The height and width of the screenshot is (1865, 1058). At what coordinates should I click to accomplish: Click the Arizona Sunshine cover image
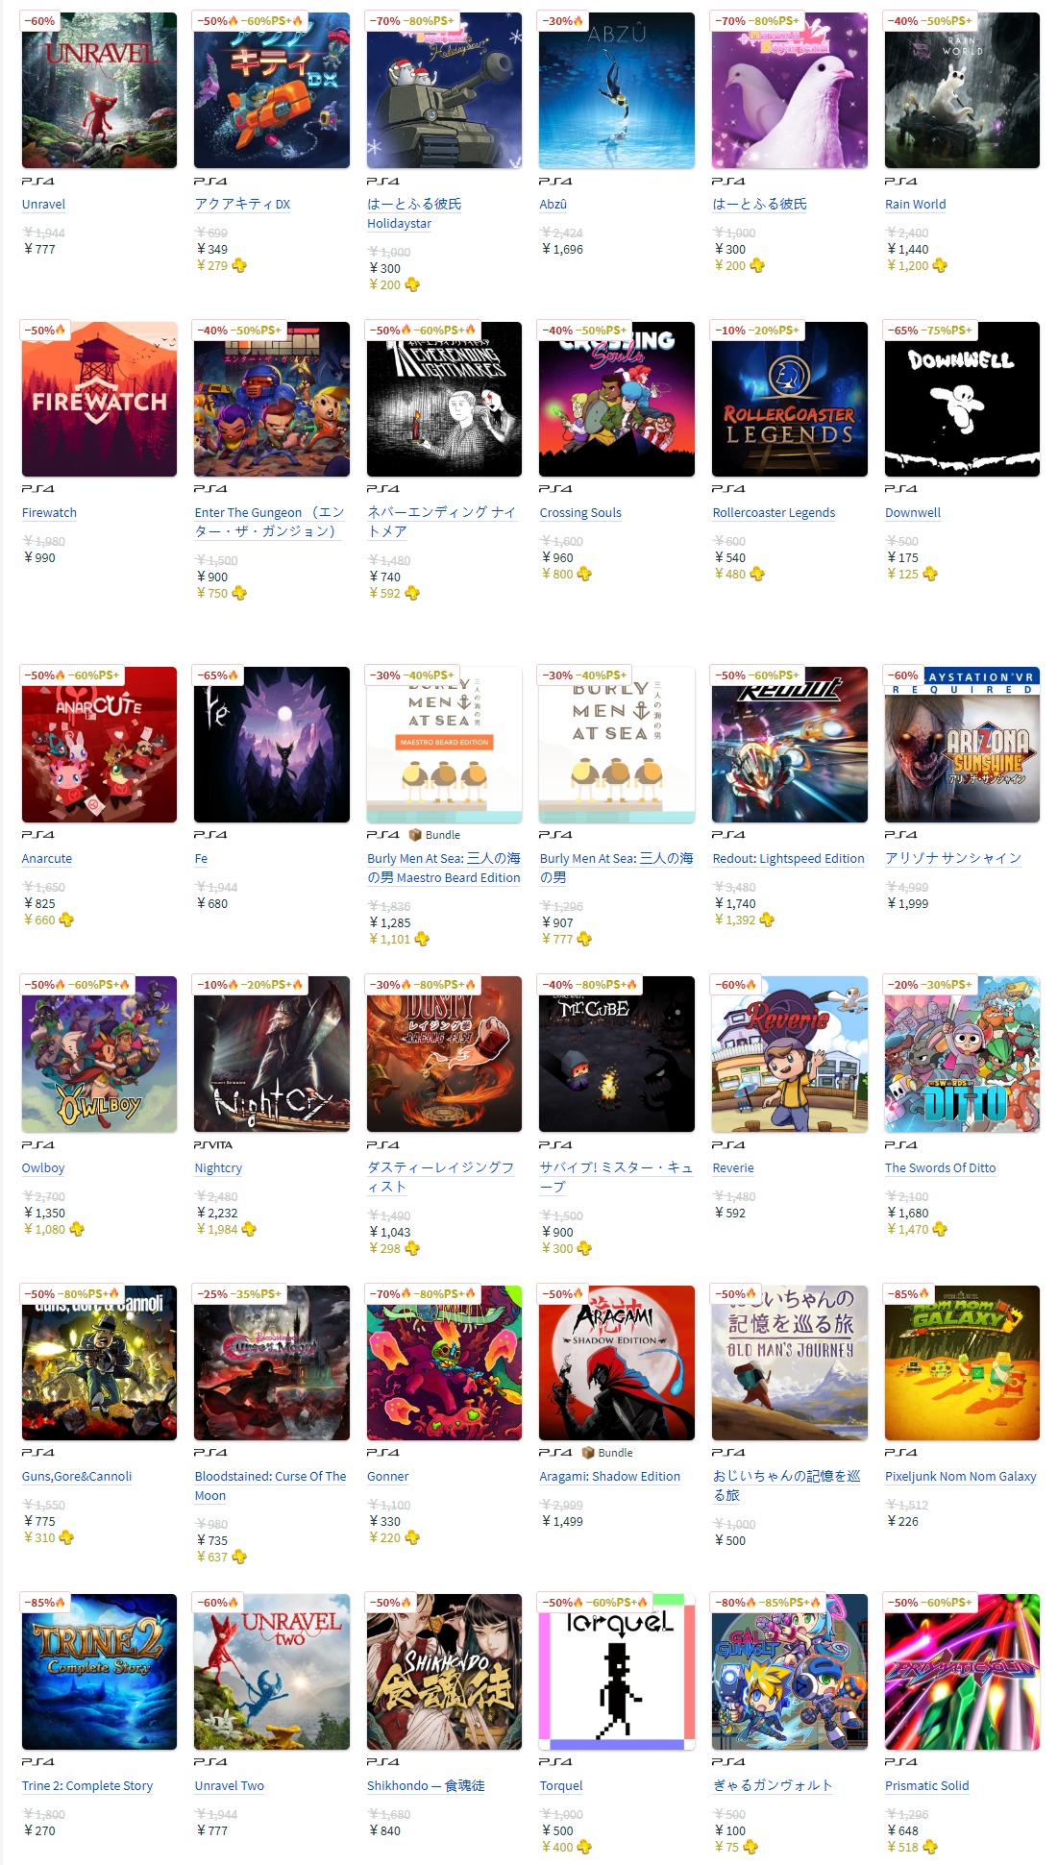pyautogui.click(x=962, y=745)
